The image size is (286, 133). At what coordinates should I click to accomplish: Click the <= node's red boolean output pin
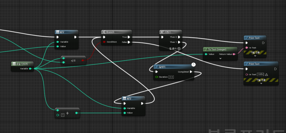click(82, 60)
